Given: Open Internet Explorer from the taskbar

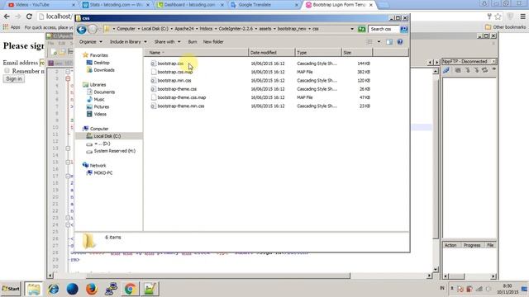Looking at the screenshot, I should [53, 289].
